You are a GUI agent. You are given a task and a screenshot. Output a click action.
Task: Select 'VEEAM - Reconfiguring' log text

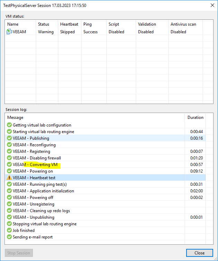(x=34, y=145)
